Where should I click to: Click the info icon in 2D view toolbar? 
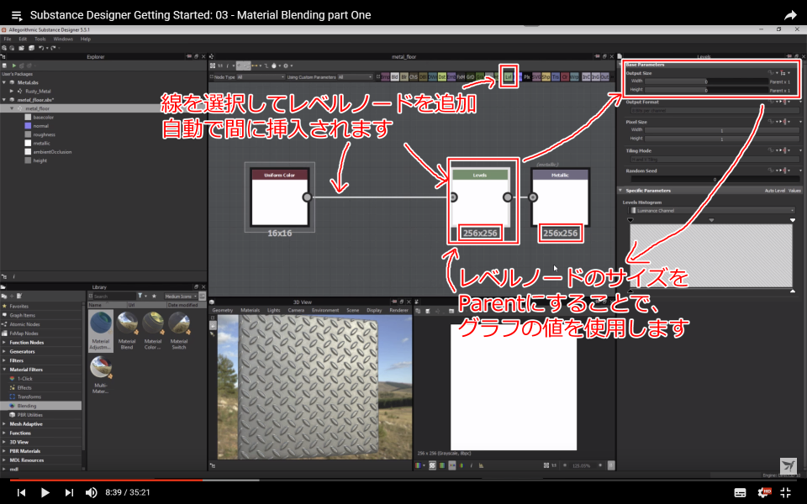point(472,465)
